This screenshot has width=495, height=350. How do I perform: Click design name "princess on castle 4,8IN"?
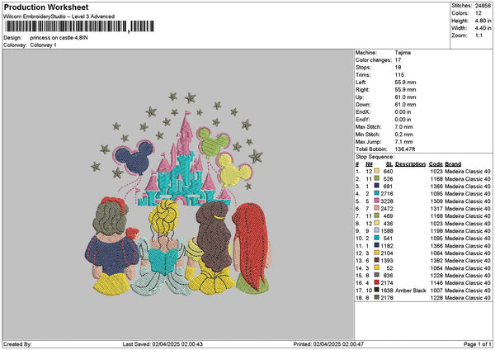click(59, 38)
